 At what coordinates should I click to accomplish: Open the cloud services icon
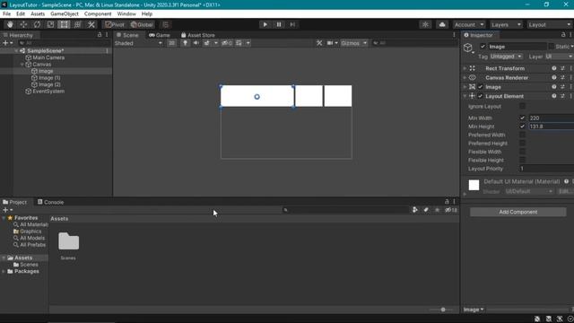pos(442,24)
